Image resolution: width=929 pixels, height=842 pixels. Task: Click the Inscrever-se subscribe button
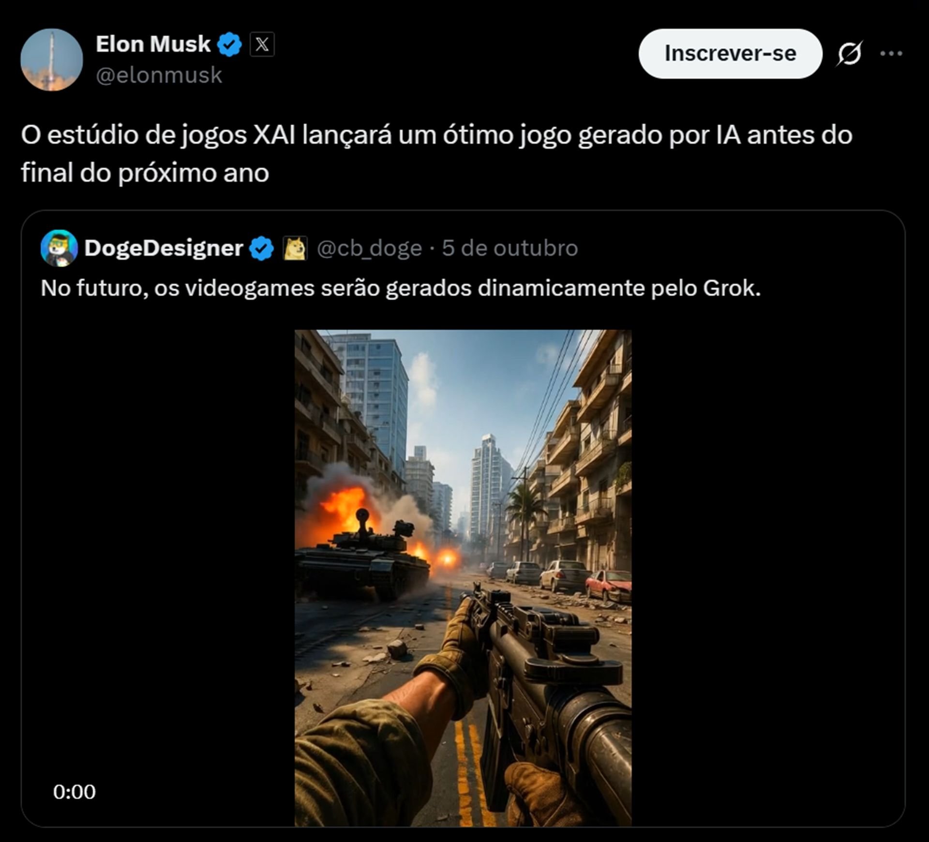[730, 53]
